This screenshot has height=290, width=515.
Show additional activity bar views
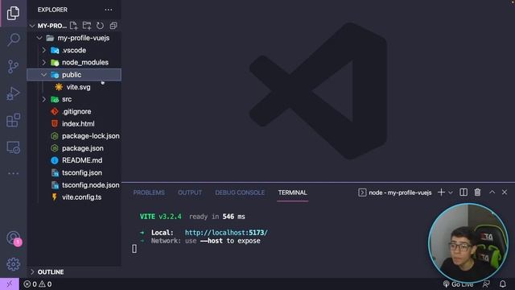click(13, 173)
